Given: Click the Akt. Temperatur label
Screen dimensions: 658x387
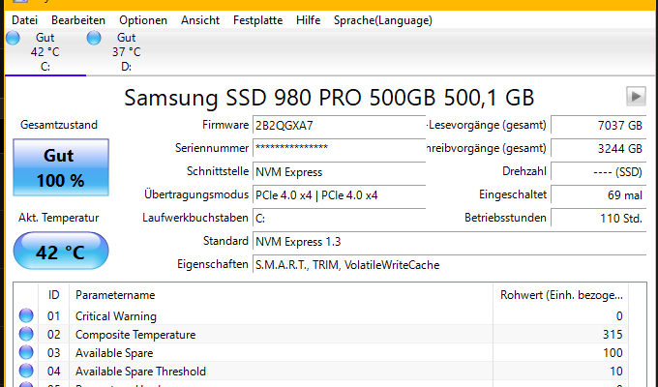Looking at the screenshot, I should pos(59,218).
